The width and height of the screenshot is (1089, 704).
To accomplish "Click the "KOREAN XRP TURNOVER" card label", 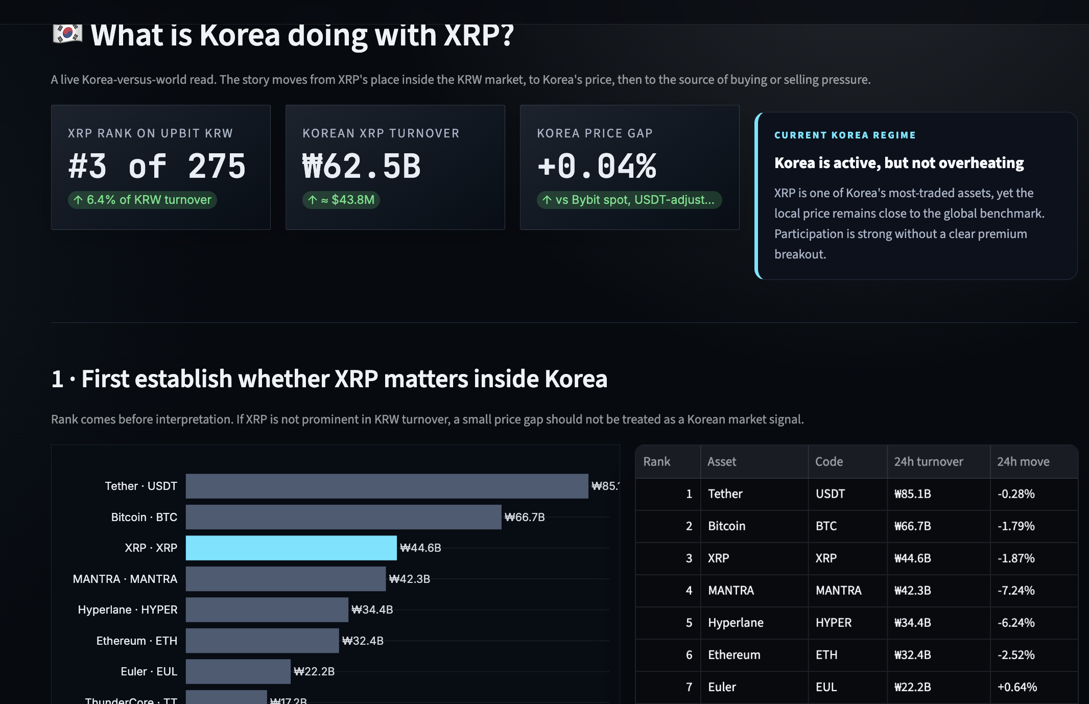I will pos(381,133).
